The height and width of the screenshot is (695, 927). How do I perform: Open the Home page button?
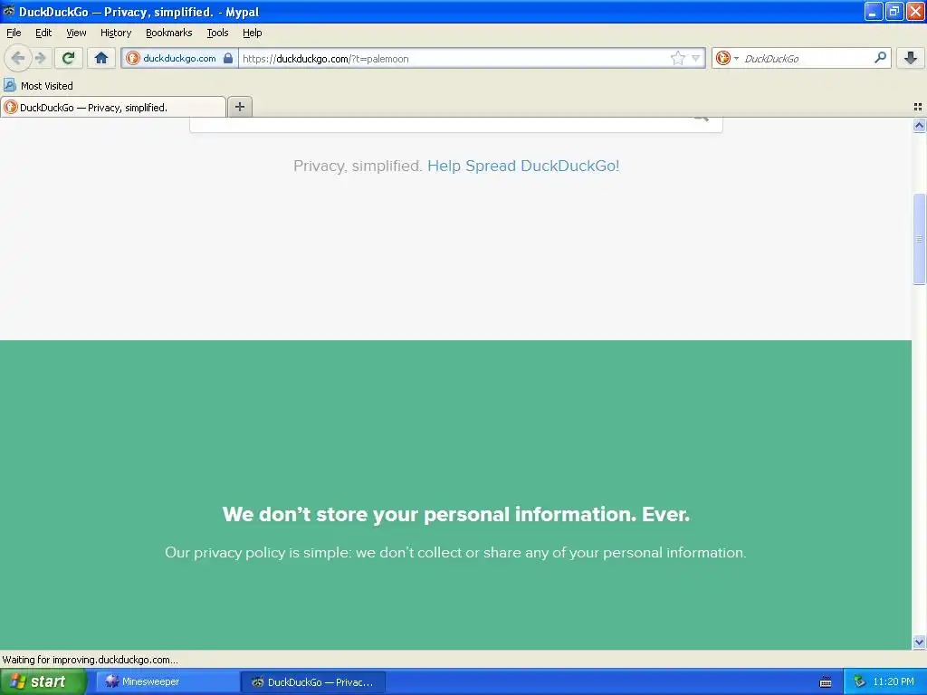pyautogui.click(x=101, y=58)
